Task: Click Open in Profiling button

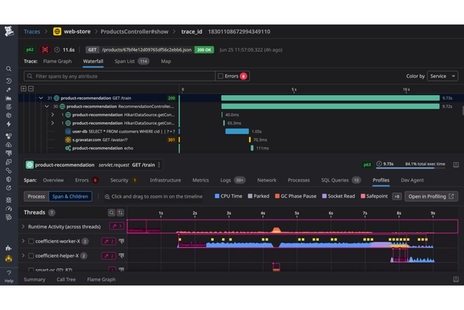Action: pyautogui.click(x=431, y=196)
